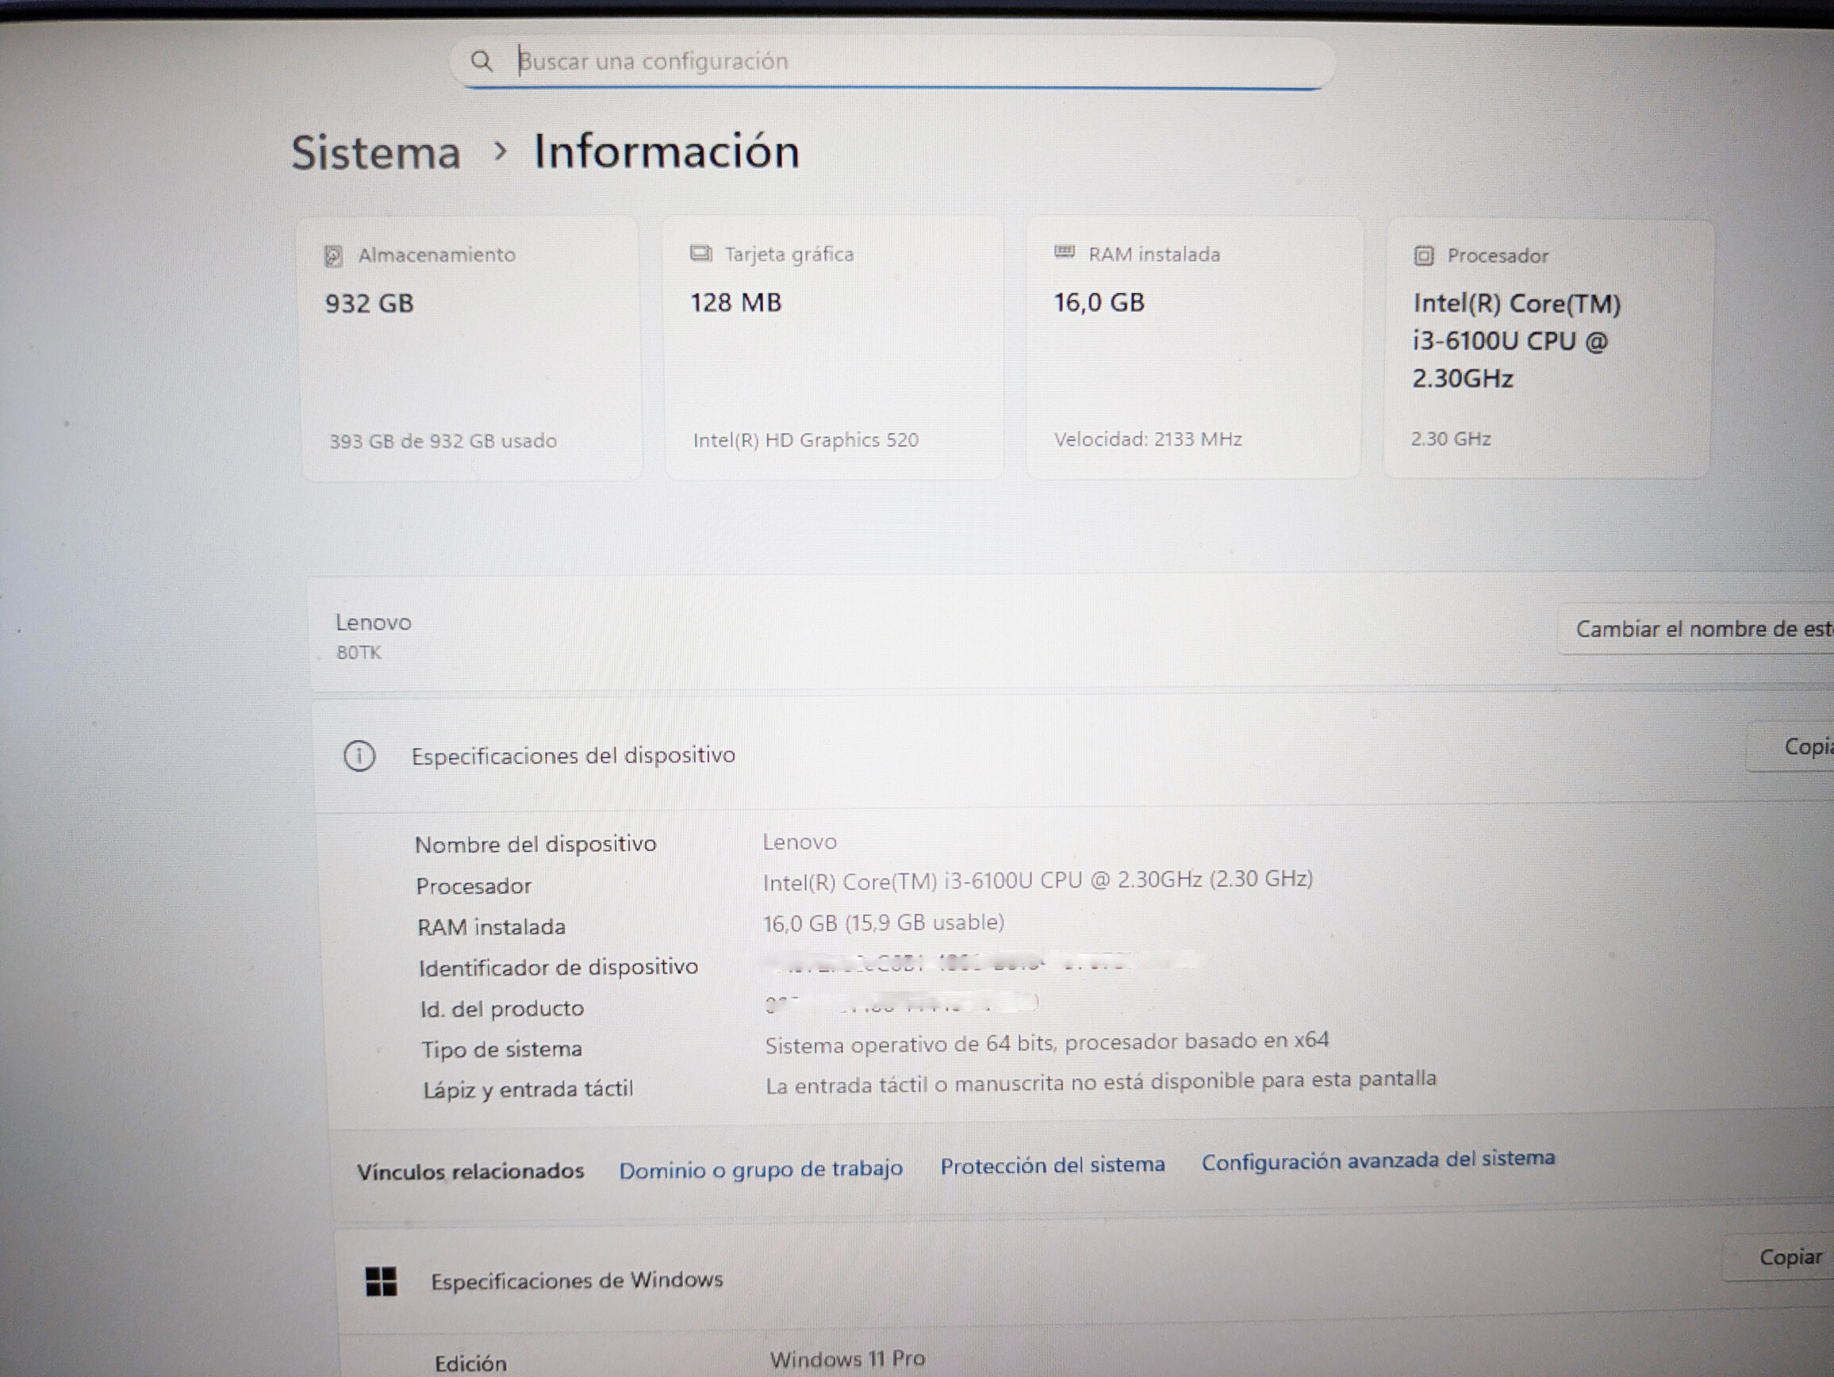The width and height of the screenshot is (1834, 1377).
Task: Click the search magnifier icon
Action: [482, 60]
